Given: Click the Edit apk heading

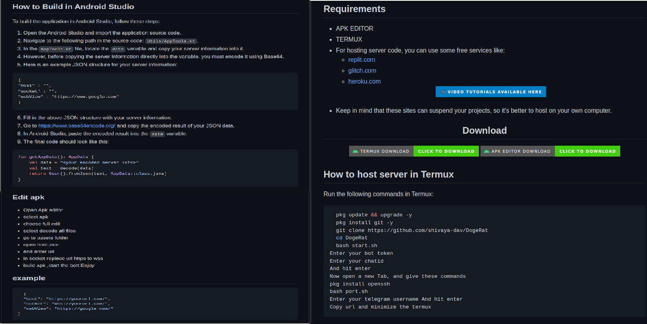Looking at the screenshot, I should [x=28, y=197].
